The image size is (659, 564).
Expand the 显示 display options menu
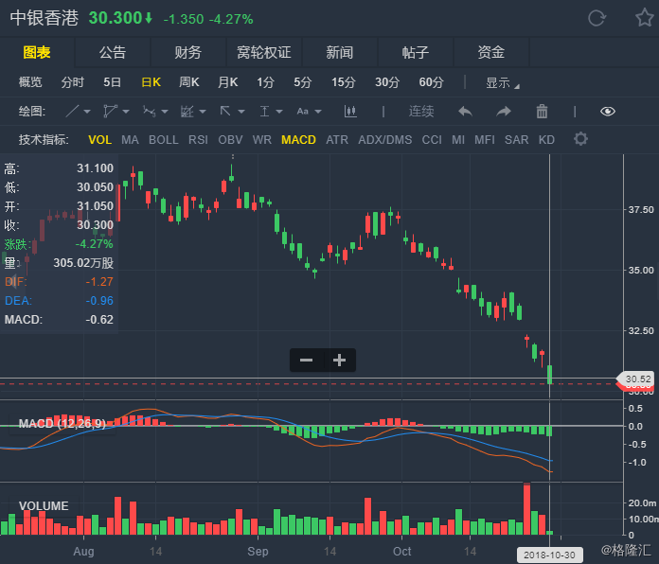502,82
